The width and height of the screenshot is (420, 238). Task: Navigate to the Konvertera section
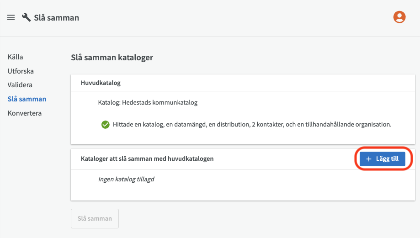(x=25, y=113)
